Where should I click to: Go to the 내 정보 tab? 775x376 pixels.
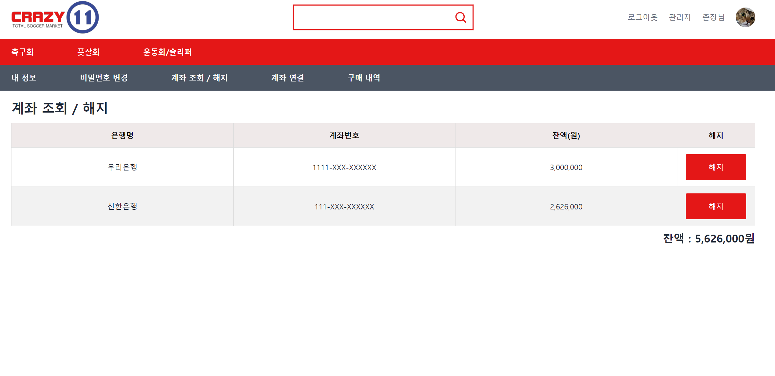pyautogui.click(x=24, y=78)
